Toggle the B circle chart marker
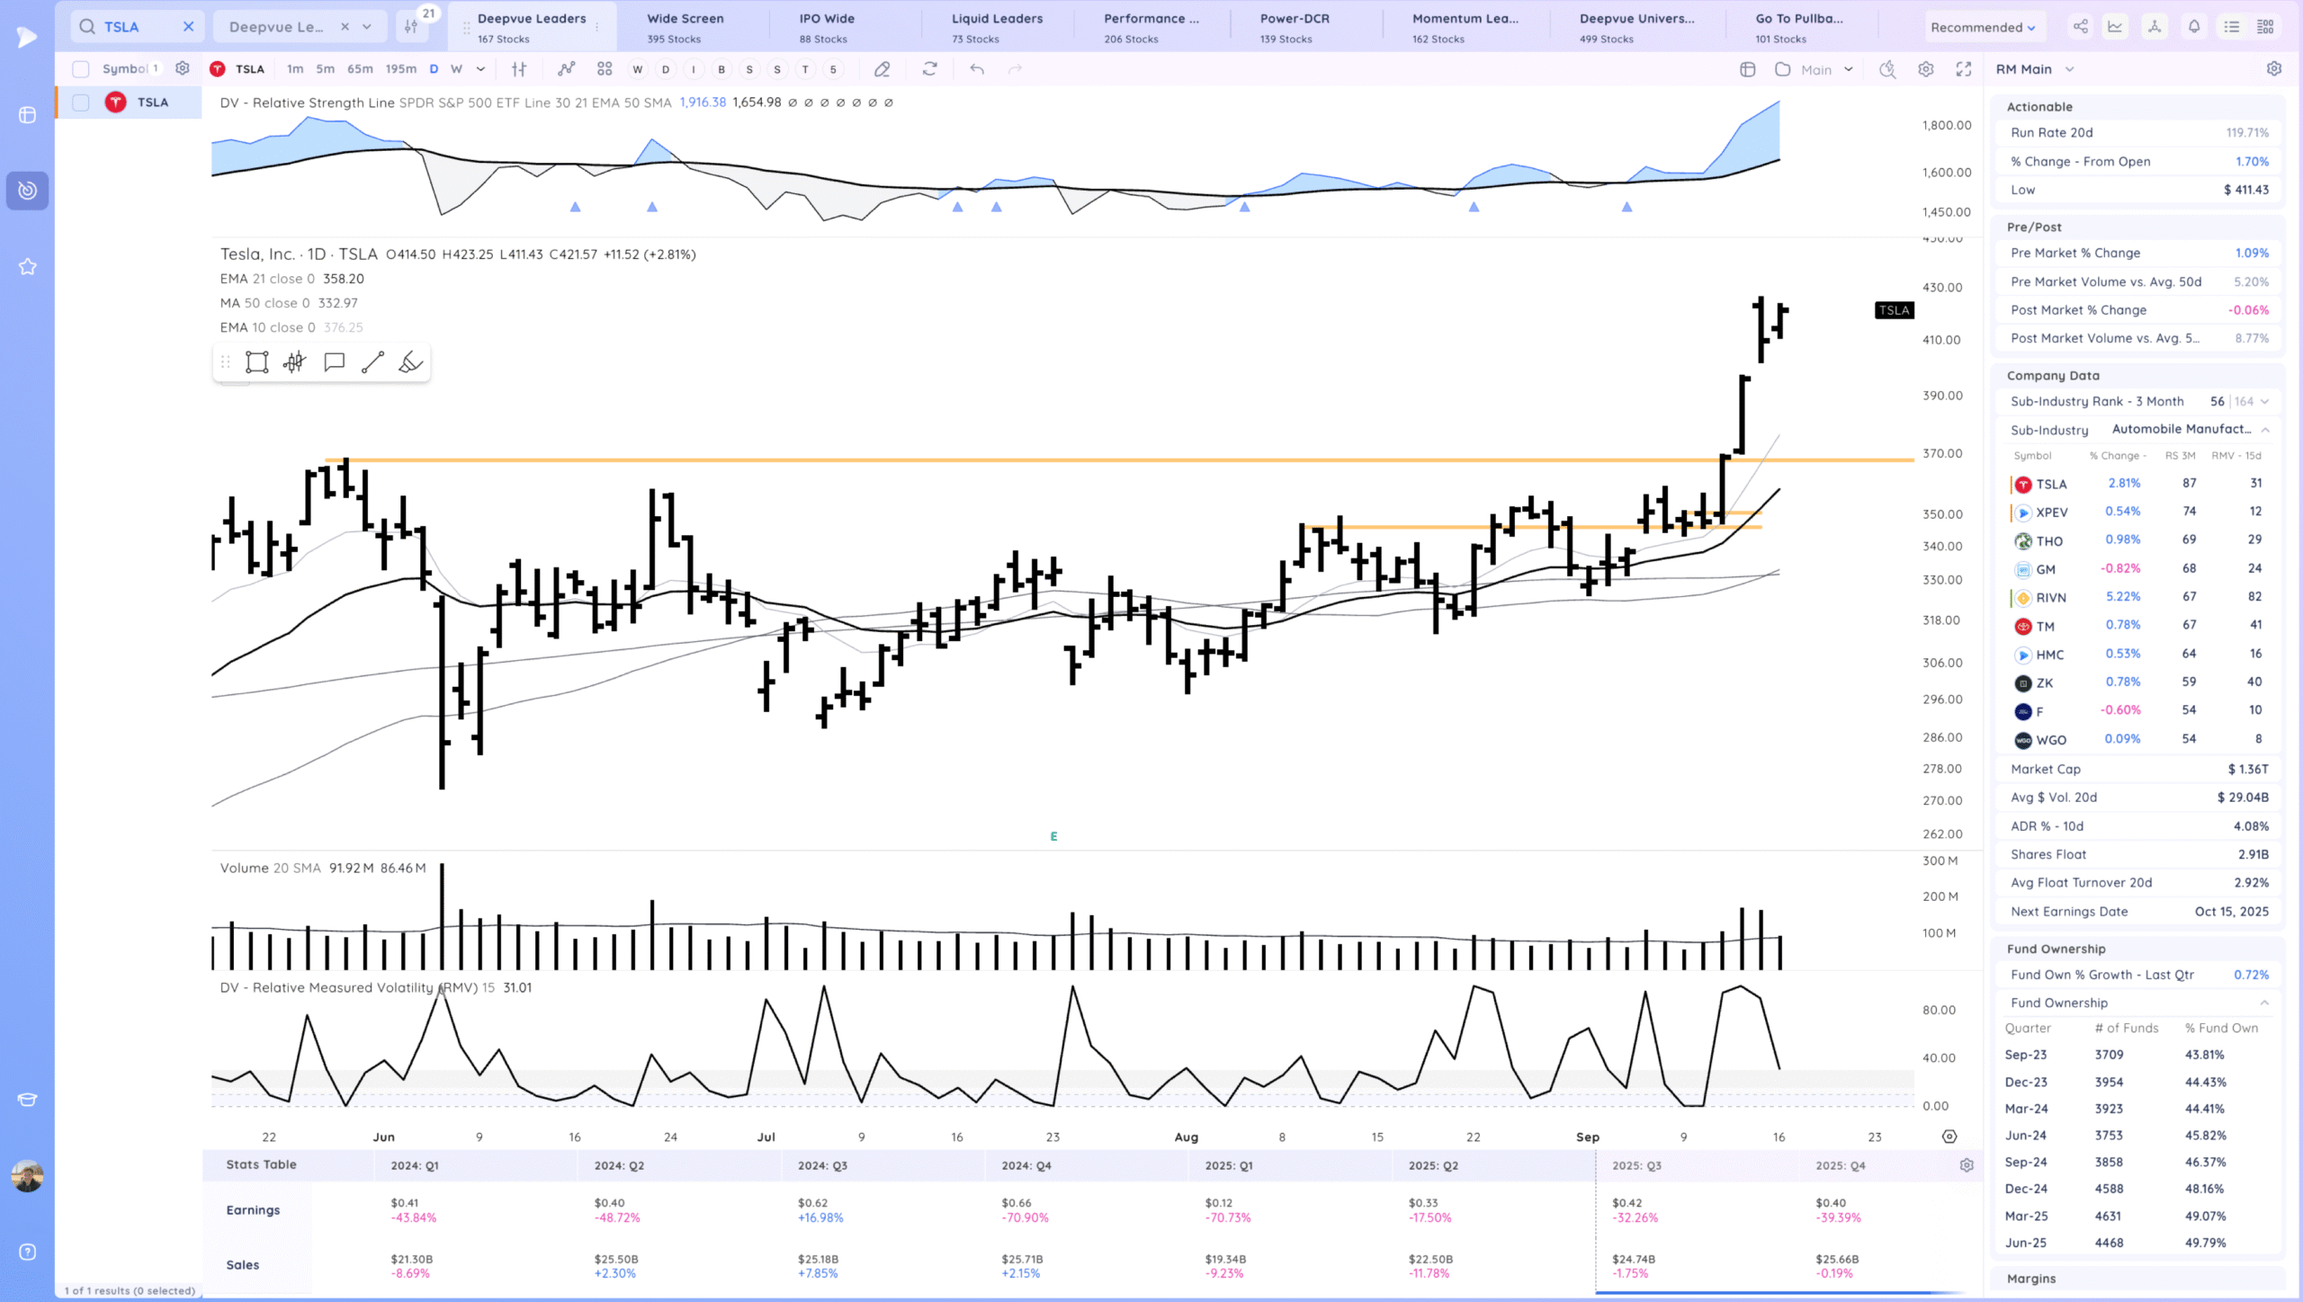The height and width of the screenshot is (1302, 2303). 721,69
